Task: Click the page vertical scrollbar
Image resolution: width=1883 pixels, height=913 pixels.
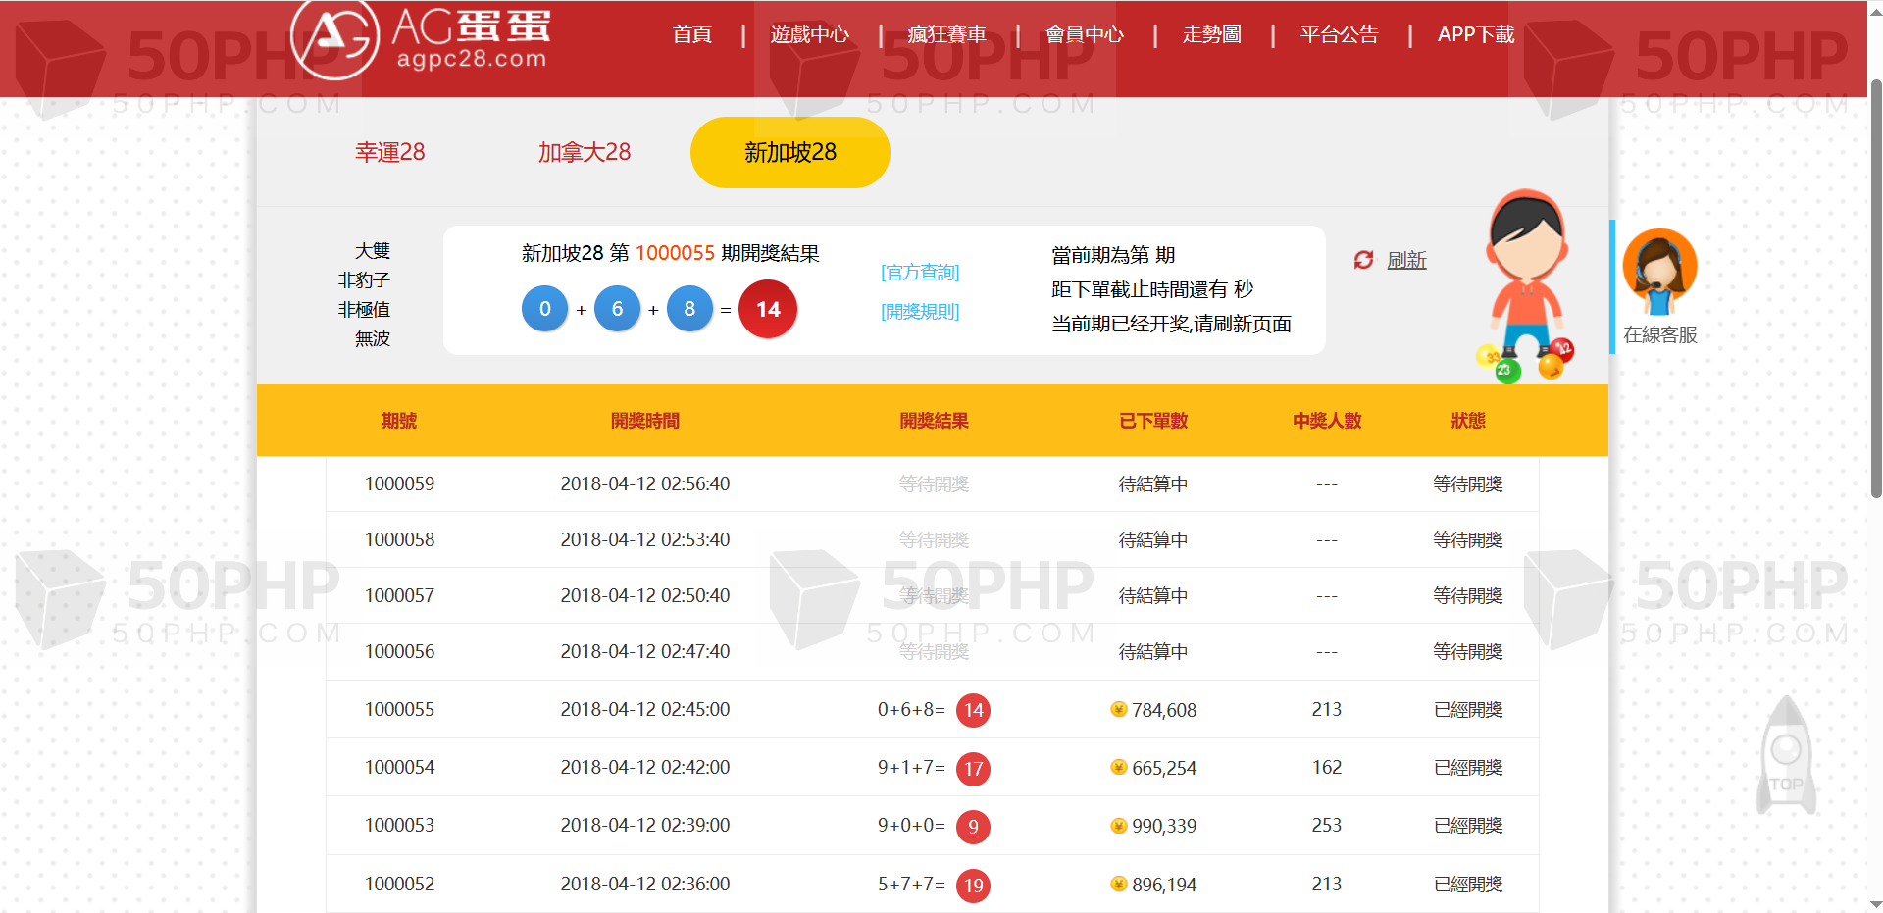Action: click(x=1875, y=294)
